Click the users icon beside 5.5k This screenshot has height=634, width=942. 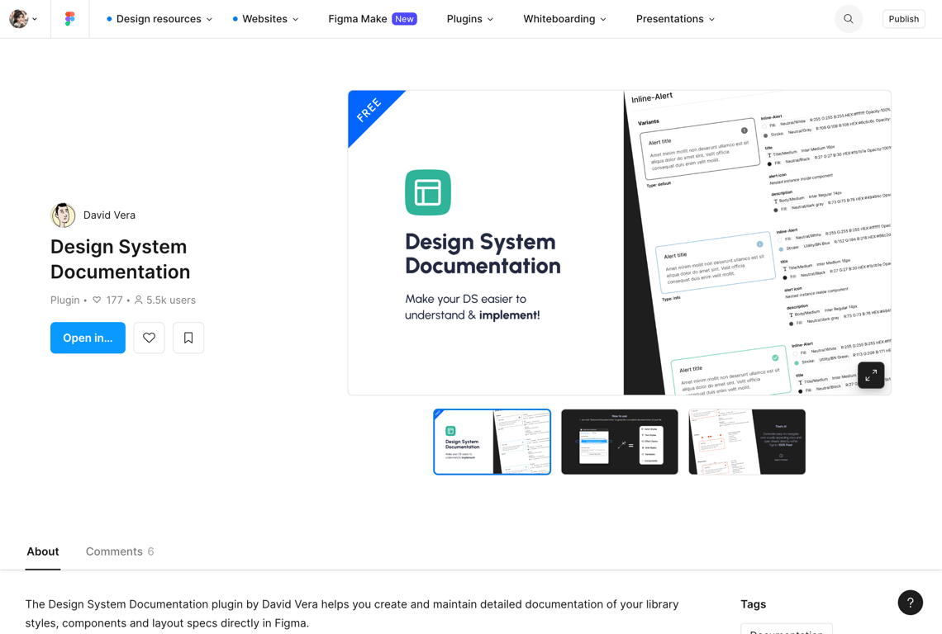pos(137,300)
